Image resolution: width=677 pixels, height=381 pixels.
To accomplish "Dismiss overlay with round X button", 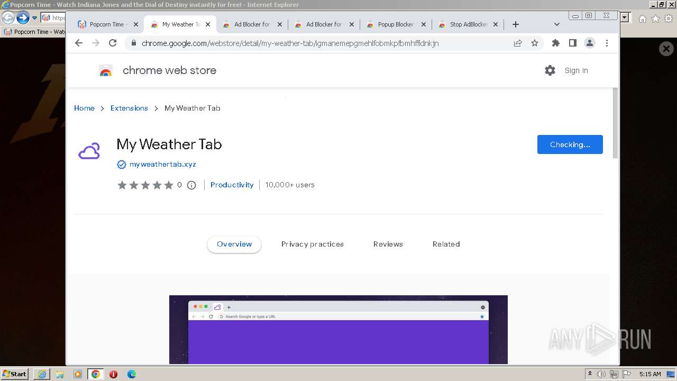I will point(666,49).
